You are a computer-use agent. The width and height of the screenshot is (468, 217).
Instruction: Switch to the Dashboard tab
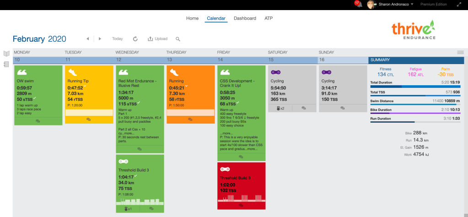pyautogui.click(x=245, y=18)
